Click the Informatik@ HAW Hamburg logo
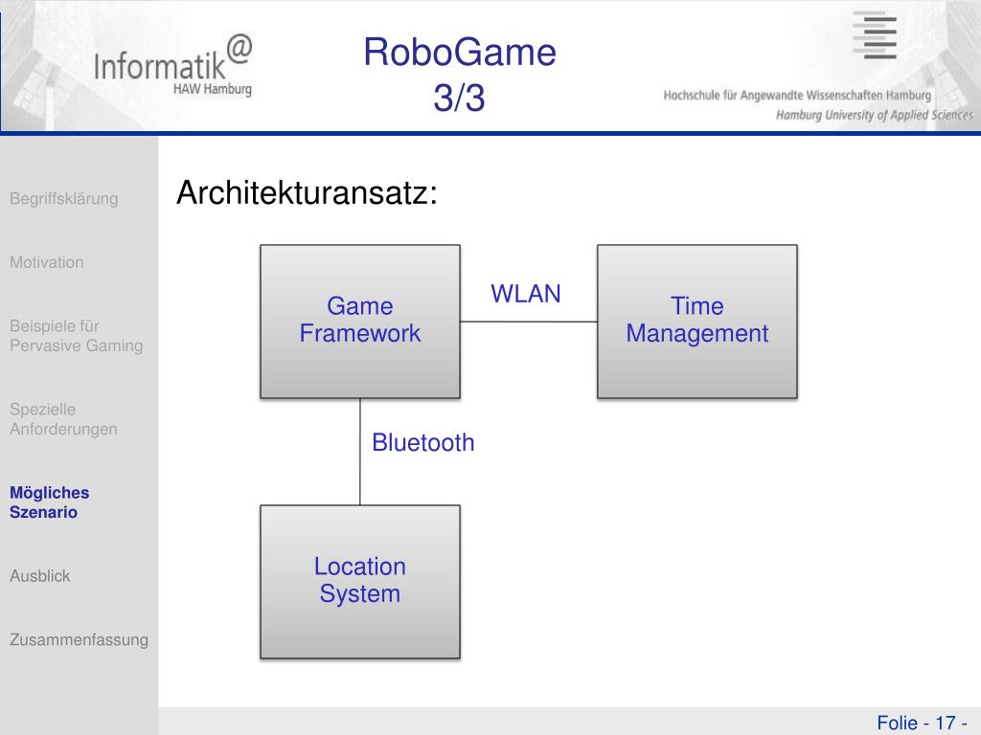 click(172, 65)
